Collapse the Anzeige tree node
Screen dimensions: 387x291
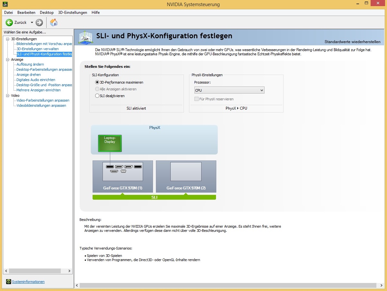coord(8,59)
